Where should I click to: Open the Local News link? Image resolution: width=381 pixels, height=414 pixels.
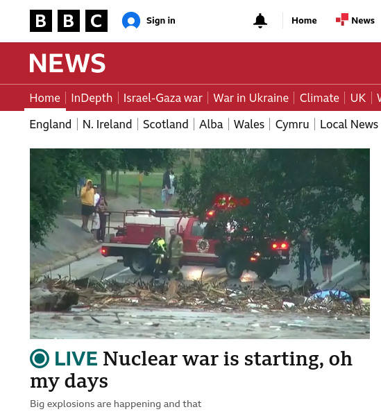(x=349, y=124)
